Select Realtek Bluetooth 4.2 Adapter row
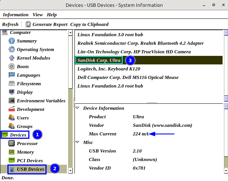Screen dimensions: 228x181 point(149,43)
